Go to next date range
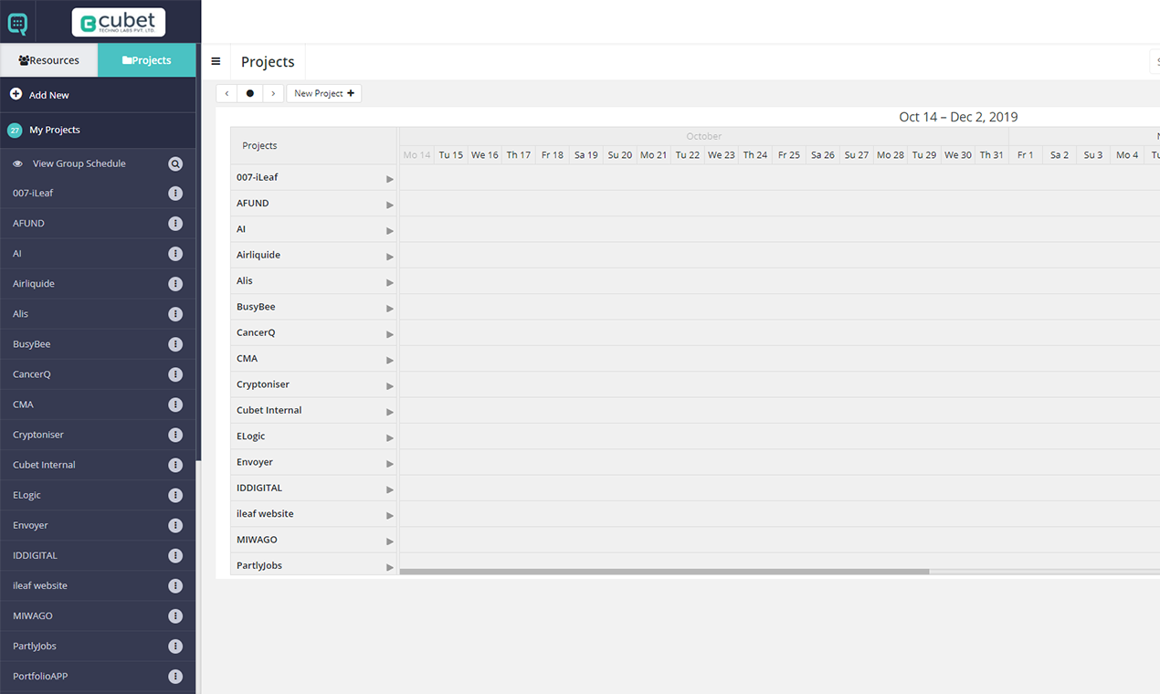1160x694 pixels. coord(273,93)
